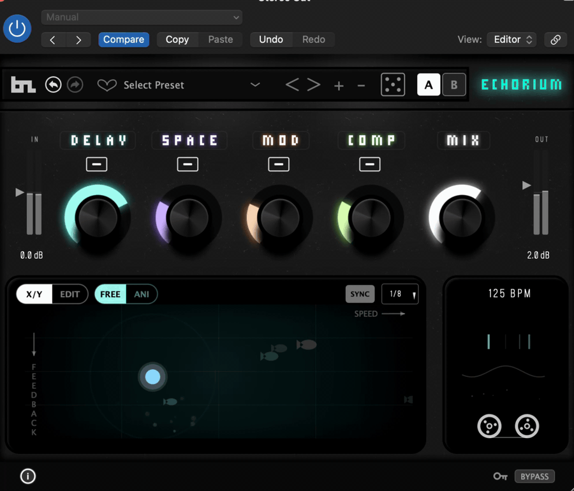This screenshot has width=574, height=491.
Task: Click the Paste button
Action: pos(221,40)
